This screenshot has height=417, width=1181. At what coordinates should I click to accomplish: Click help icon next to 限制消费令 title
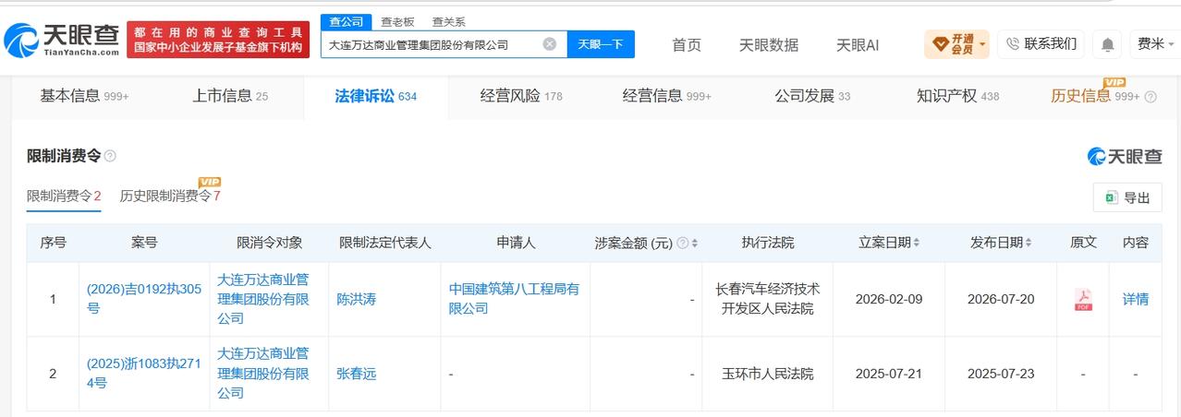click(110, 156)
